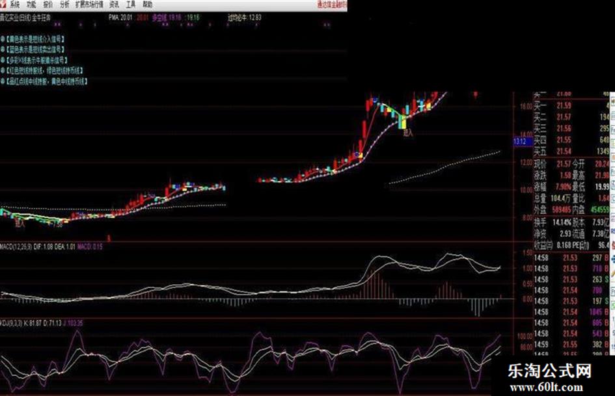615x396 pixels.
Task: Open the www.60lt.com watermark link
Action: (547, 388)
